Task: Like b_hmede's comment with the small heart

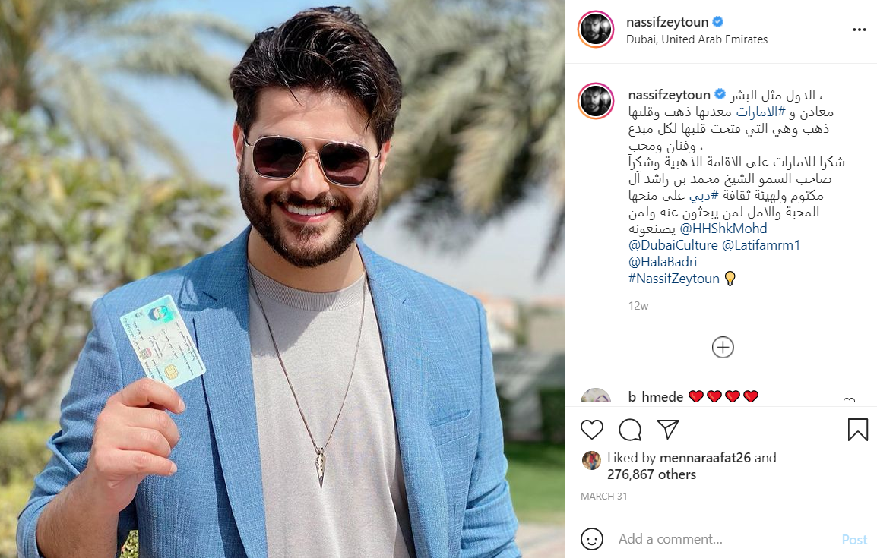Action: (x=849, y=400)
